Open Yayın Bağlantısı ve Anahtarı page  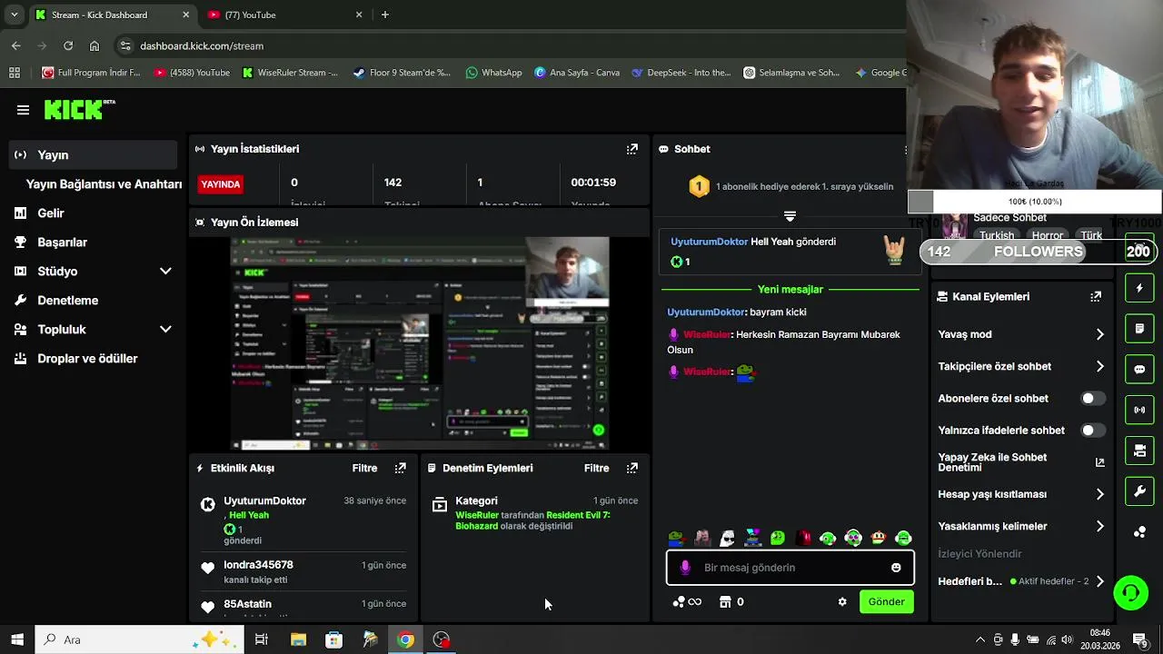(104, 183)
